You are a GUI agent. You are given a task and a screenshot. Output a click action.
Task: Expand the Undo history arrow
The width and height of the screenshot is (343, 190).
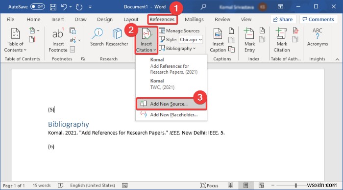(71, 7)
